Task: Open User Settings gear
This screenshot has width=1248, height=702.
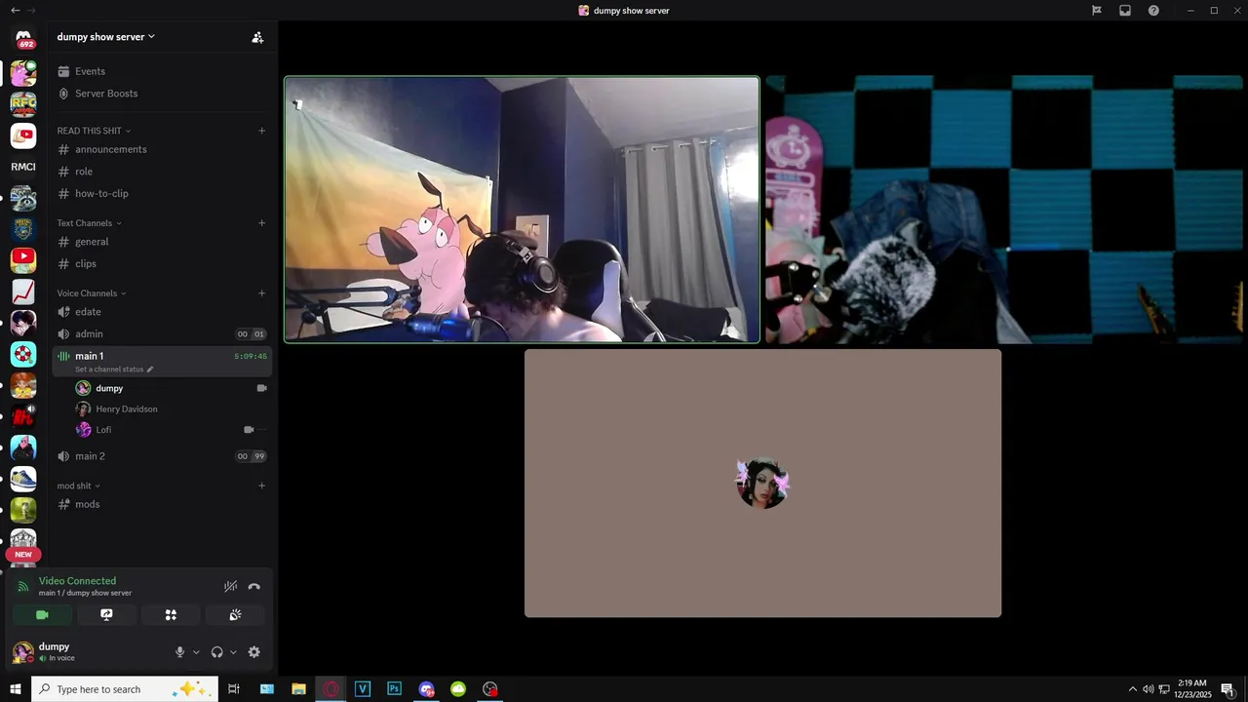Action: pos(254,652)
